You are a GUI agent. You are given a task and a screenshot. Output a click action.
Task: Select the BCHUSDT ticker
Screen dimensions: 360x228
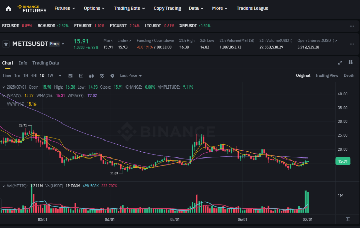click(x=53, y=26)
